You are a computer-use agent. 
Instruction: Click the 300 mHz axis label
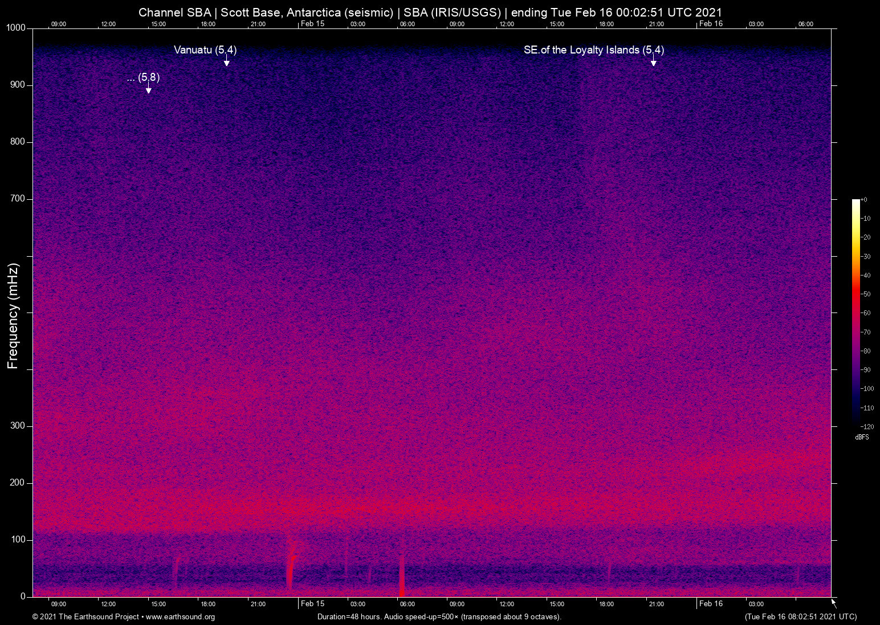pyautogui.click(x=18, y=426)
